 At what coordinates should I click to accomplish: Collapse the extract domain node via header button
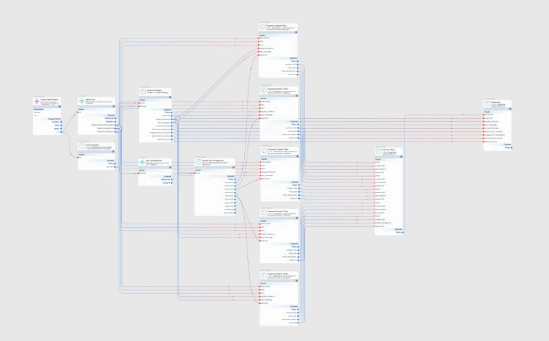[x=114, y=152]
